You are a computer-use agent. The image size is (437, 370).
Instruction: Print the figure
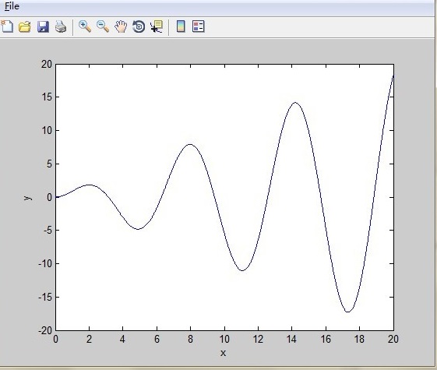tap(61, 26)
